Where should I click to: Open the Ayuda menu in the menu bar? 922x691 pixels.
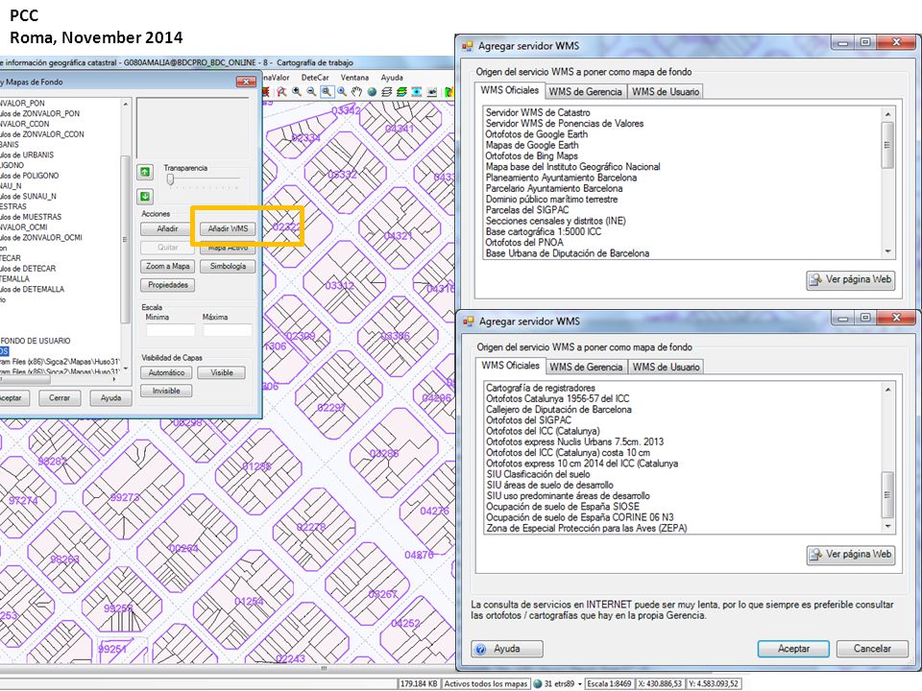[x=392, y=78]
